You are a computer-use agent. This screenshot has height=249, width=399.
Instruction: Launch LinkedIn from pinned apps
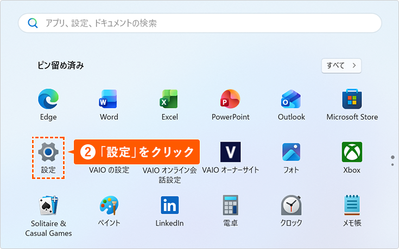169,206
